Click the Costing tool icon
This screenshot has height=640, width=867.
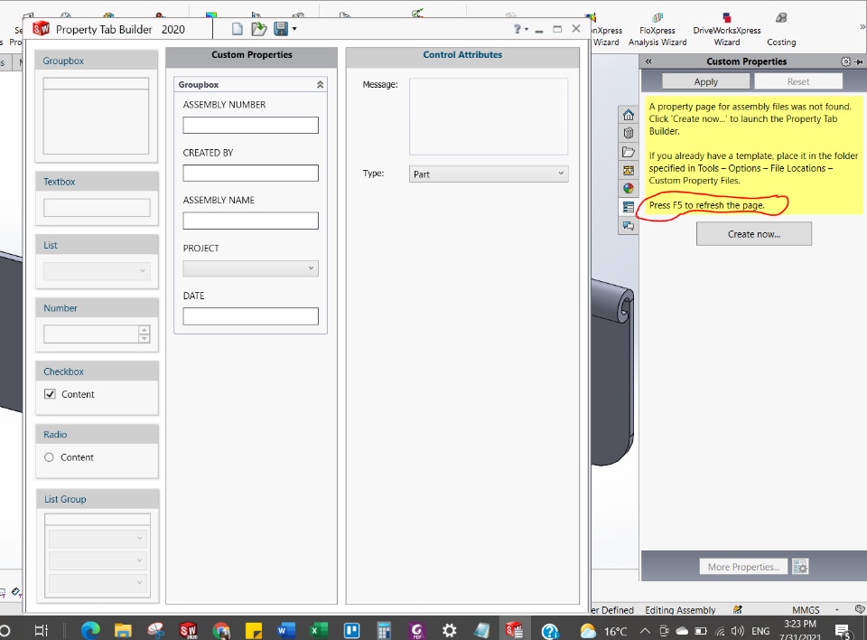(x=781, y=30)
